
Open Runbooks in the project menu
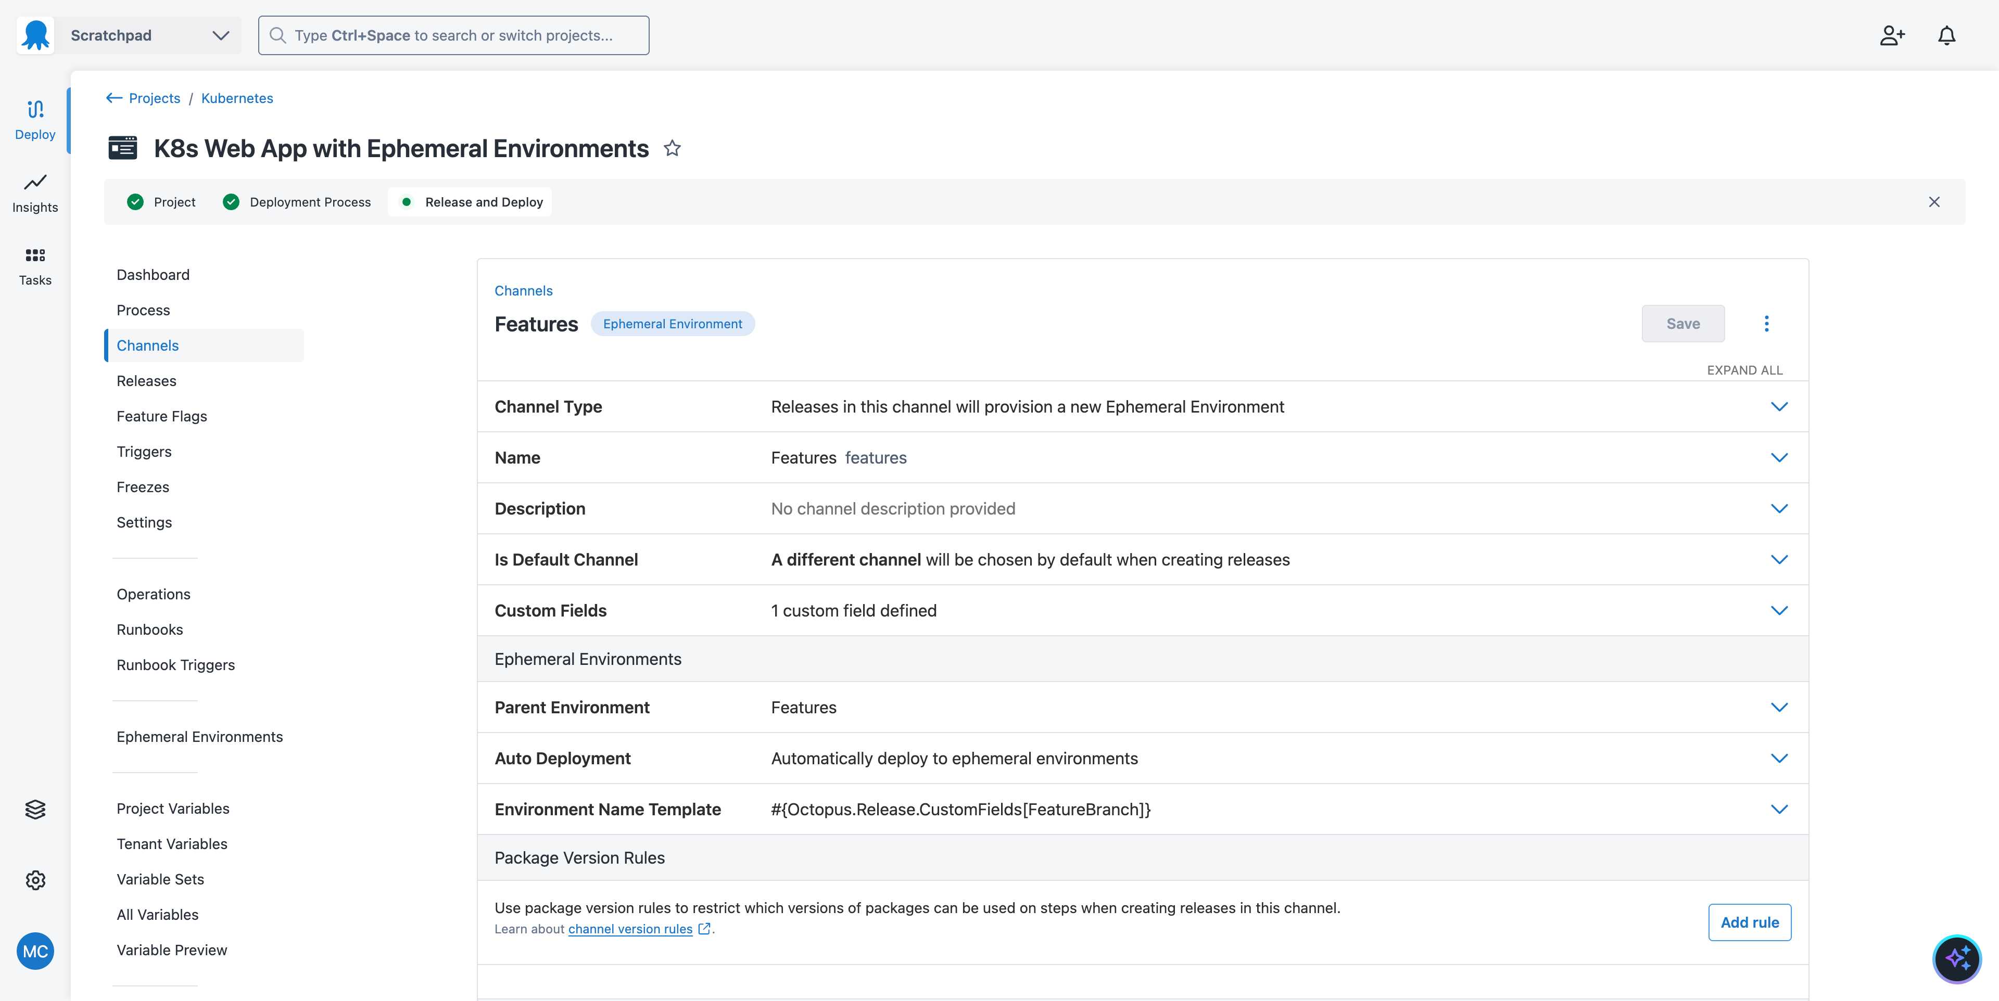[150, 631]
